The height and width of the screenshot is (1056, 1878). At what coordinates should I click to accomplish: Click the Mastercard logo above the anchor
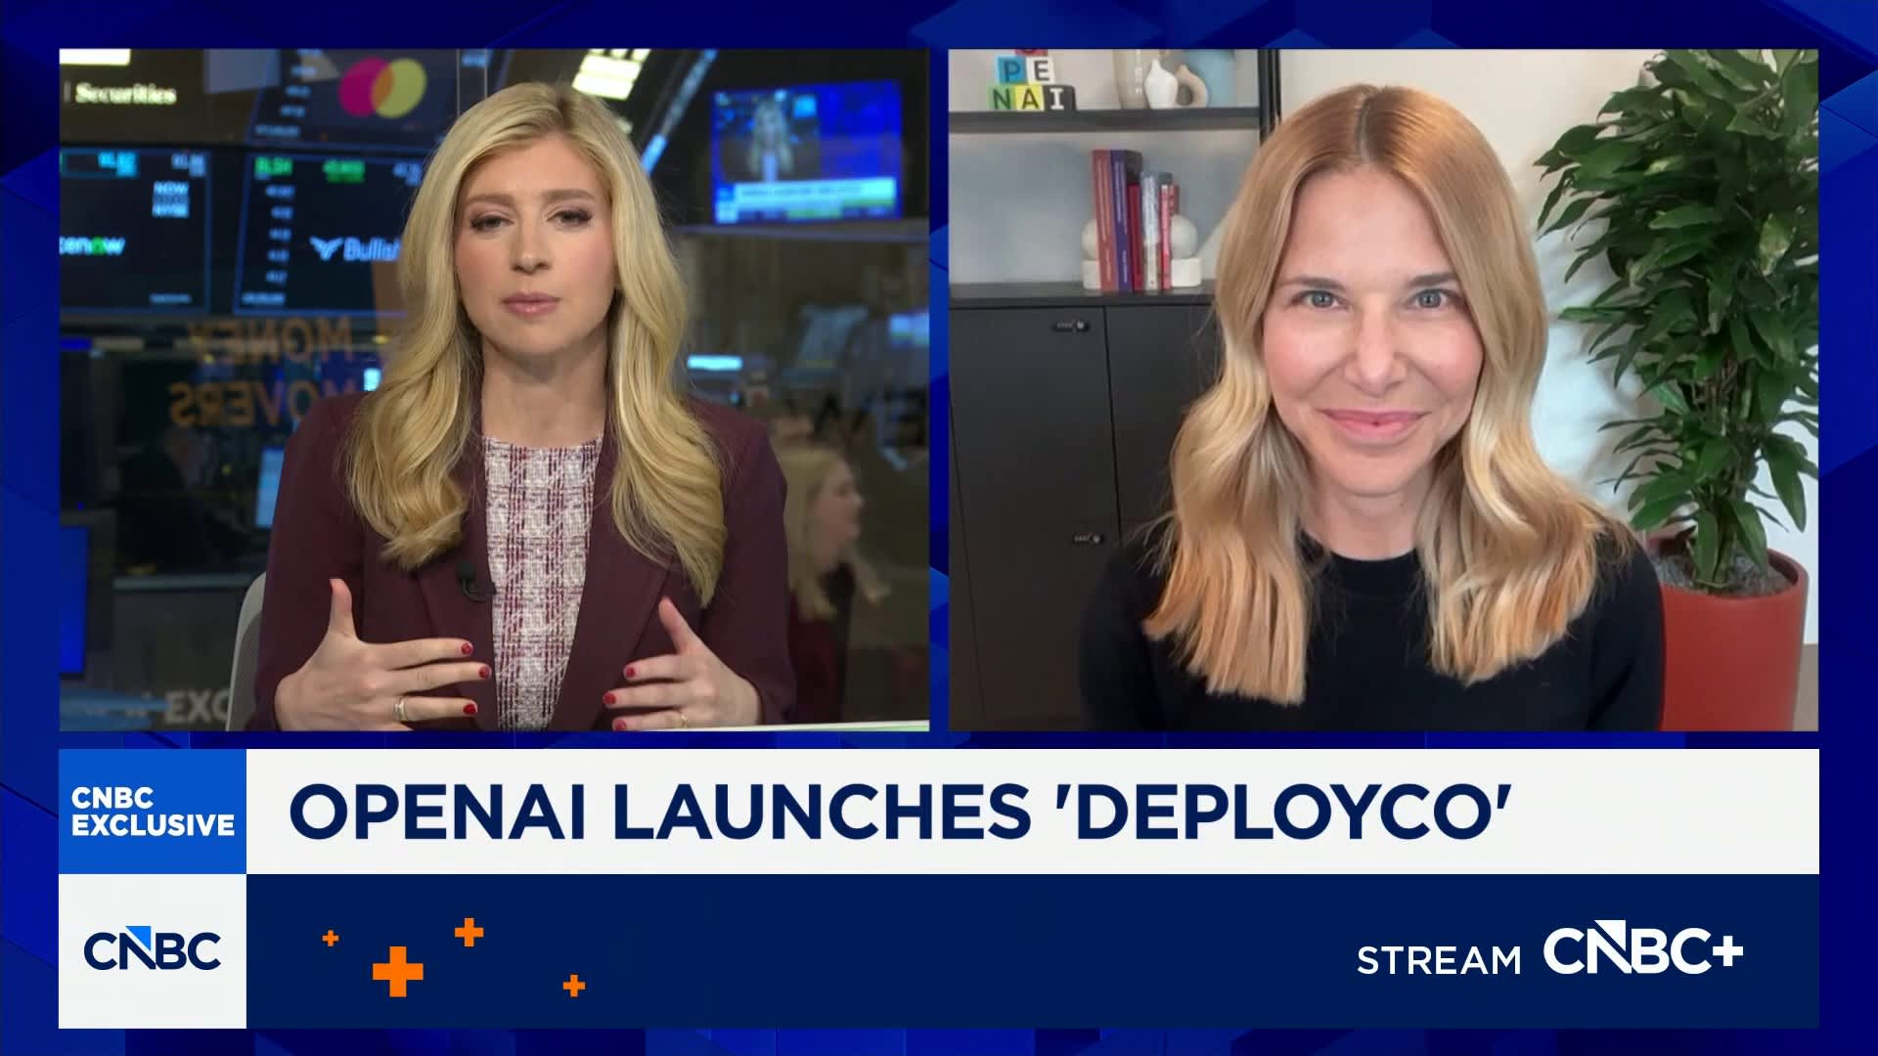pos(382,88)
